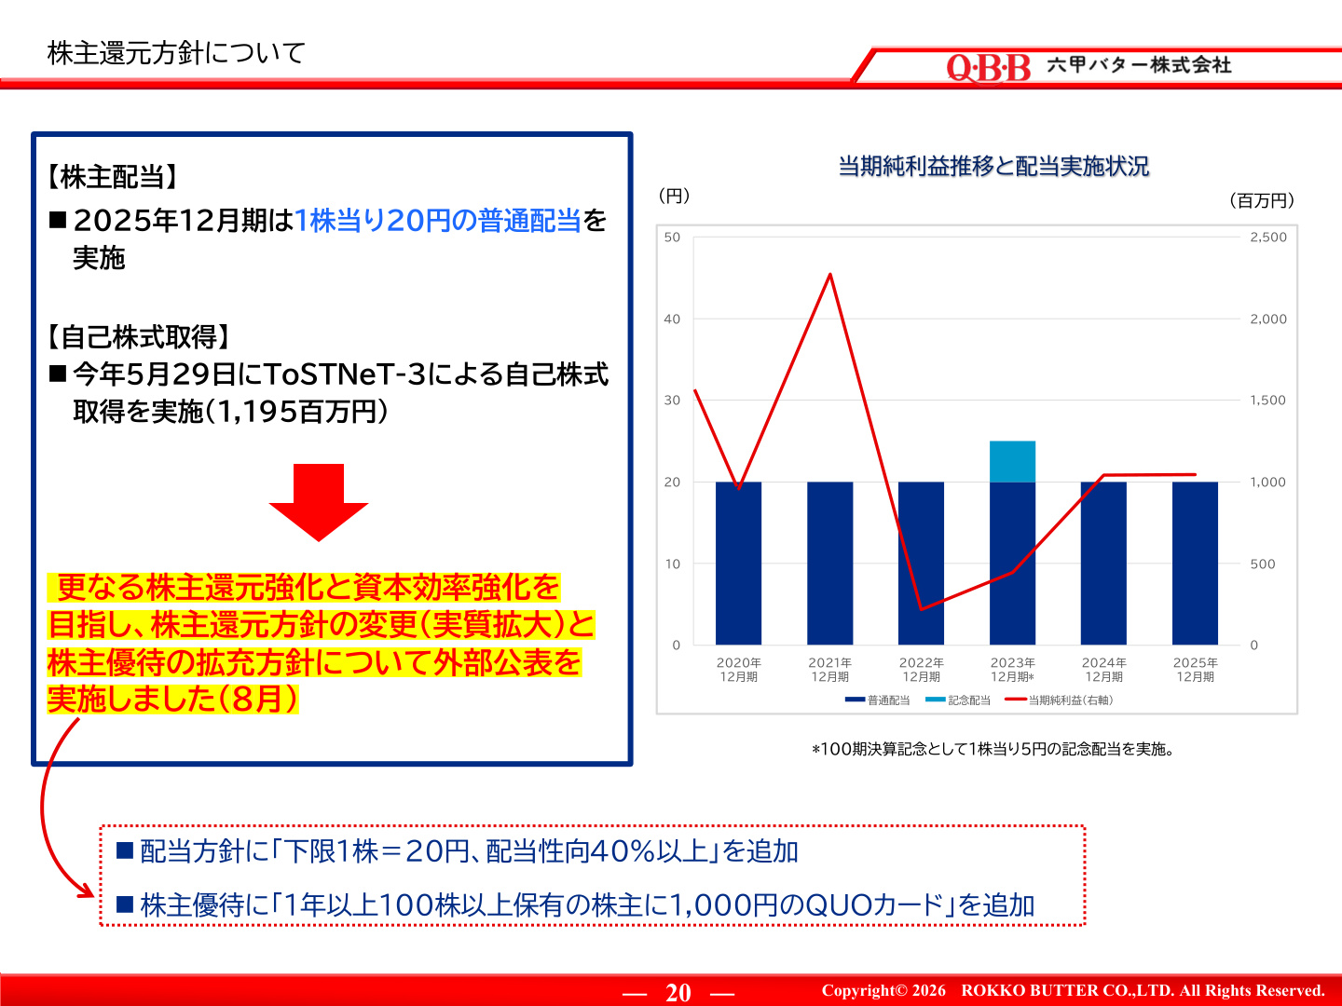The image size is (1342, 1006).
Task: Click the right axis value 2,000
Action: [1268, 319]
